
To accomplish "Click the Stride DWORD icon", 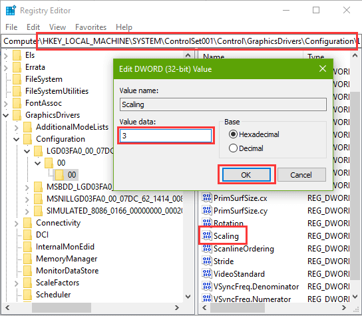I will pyautogui.click(x=207, y=261).
